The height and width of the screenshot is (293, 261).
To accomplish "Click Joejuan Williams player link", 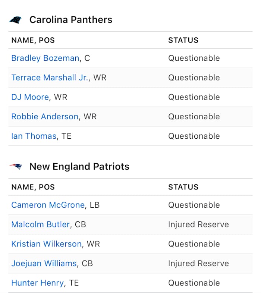I will (44, 263).
